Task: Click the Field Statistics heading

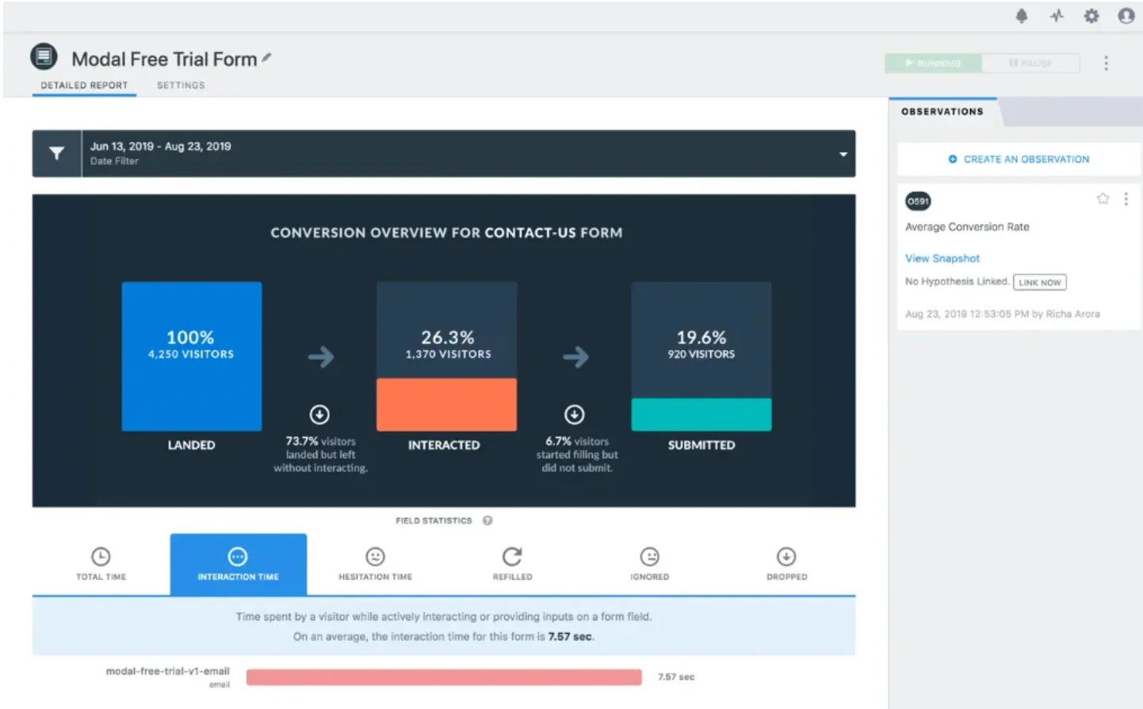Action: pos(434,520)
